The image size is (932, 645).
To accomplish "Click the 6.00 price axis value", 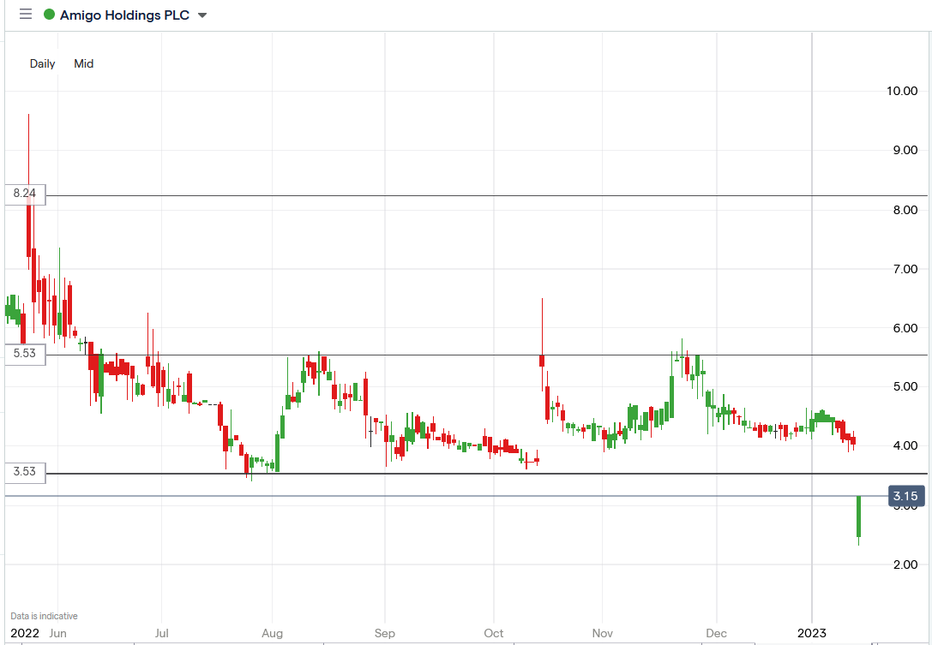I will click(905, 328).
